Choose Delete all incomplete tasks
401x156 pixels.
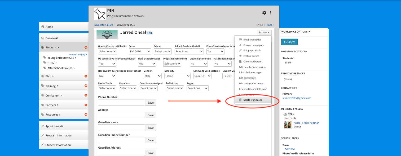click(x=253, y=89)
